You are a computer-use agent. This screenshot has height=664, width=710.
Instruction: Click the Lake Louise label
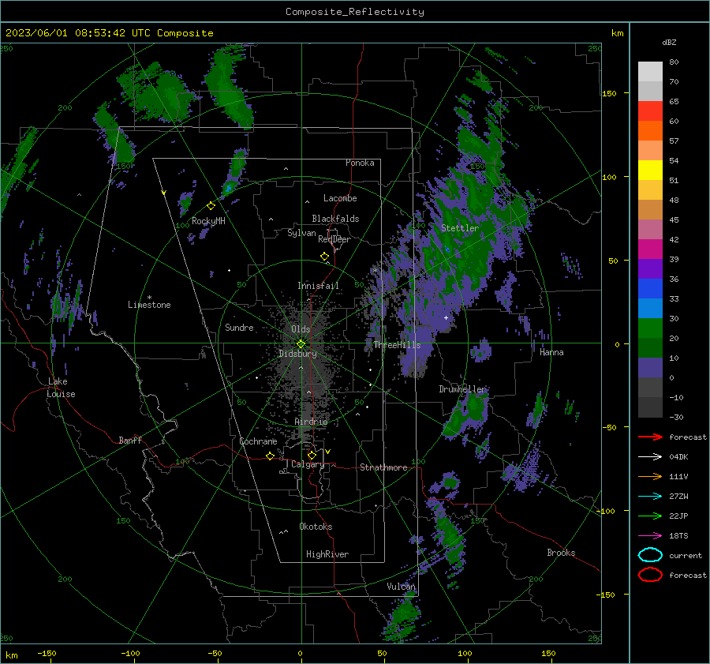(x=62, y=388)
